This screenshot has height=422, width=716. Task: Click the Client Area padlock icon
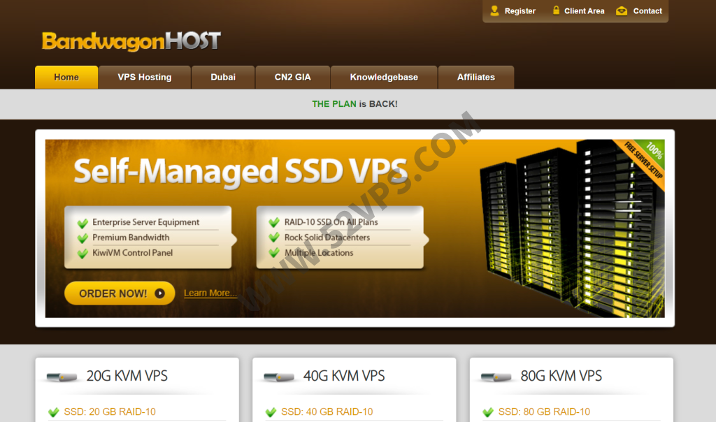tap(556, 10)
